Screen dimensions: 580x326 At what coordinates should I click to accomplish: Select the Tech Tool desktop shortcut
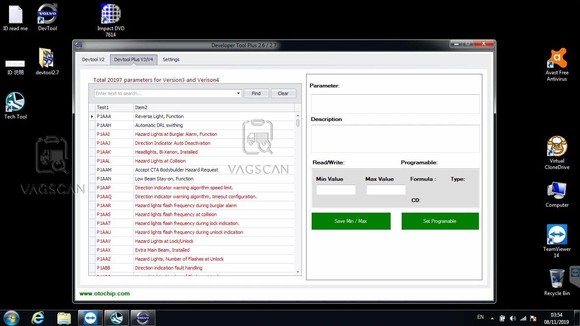[16, 106]
